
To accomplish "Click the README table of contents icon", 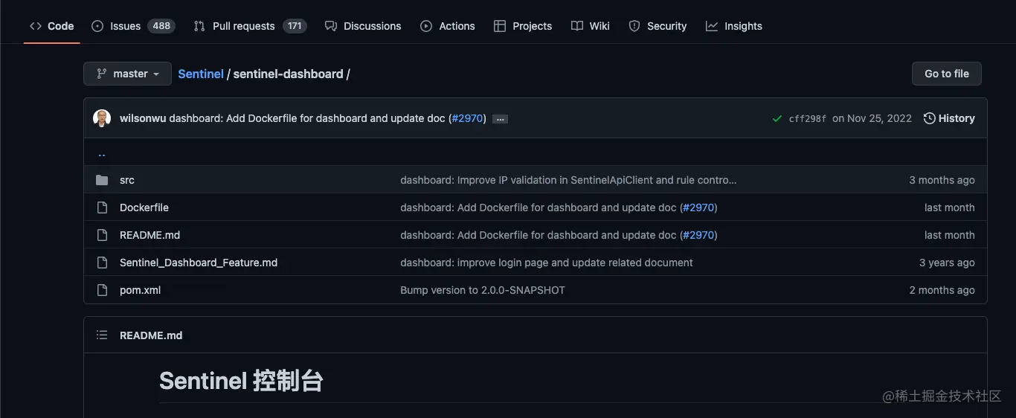I will (x=102, y=335).
